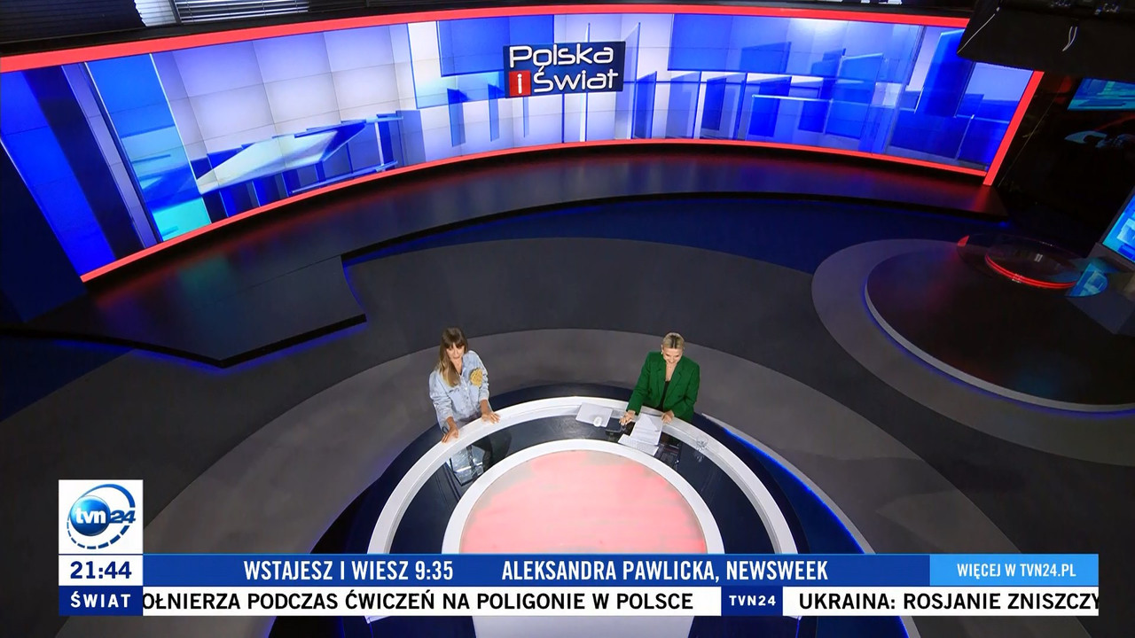This screenshot has height=638, width=1135.
Task: Click the 21:44 clock display
Action: 100,570
